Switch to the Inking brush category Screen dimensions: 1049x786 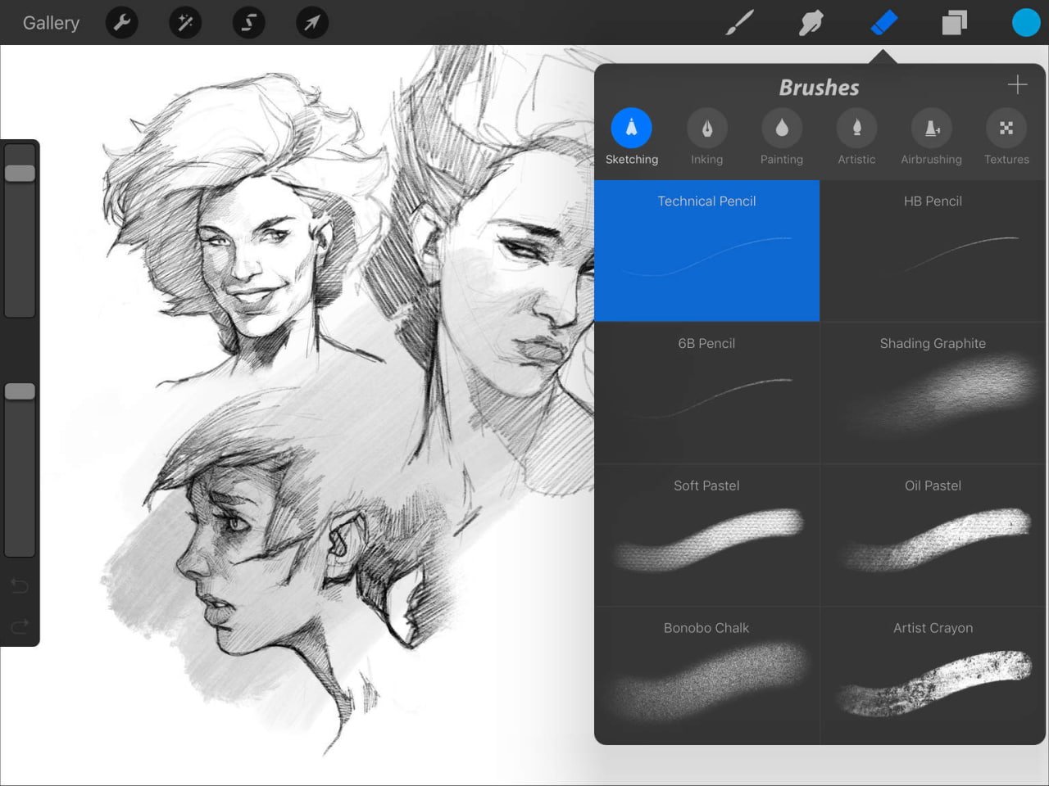click(x=706, y=137)
